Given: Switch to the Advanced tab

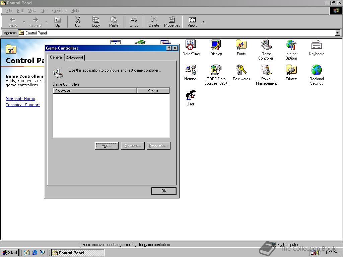Looking at the screenshot, I should pos(74,58).
